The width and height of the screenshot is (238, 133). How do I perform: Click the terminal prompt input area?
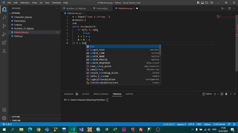(107, 100)
